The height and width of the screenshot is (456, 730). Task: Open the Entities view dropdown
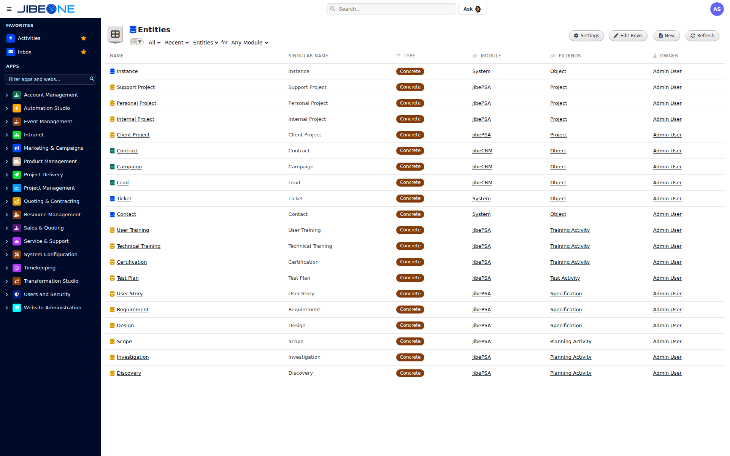(x=206, y=43)
